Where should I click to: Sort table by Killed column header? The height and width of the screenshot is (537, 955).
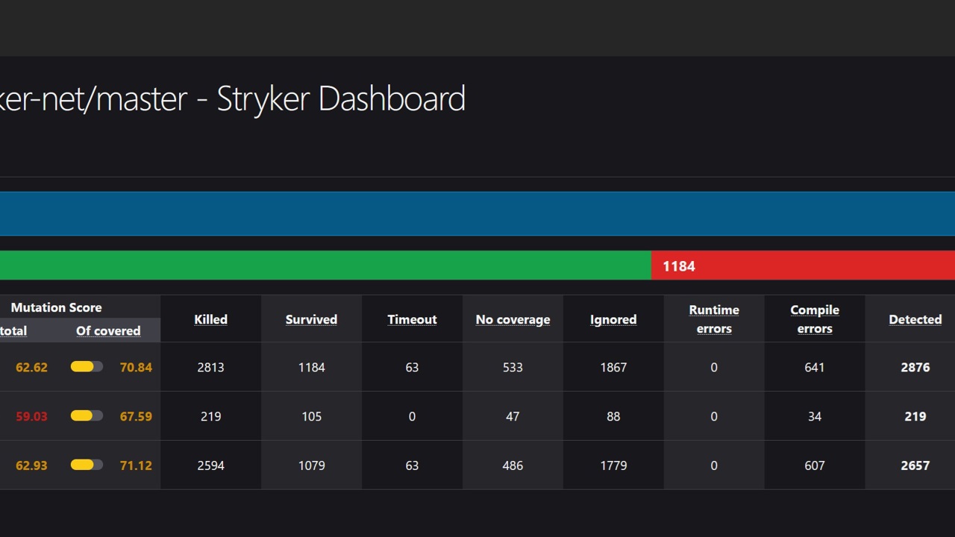(210, 319)
